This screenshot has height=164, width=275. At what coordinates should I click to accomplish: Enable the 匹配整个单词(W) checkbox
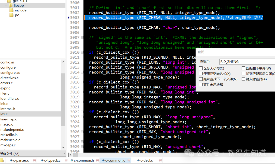pyautogui.click(x=243, y=68)
